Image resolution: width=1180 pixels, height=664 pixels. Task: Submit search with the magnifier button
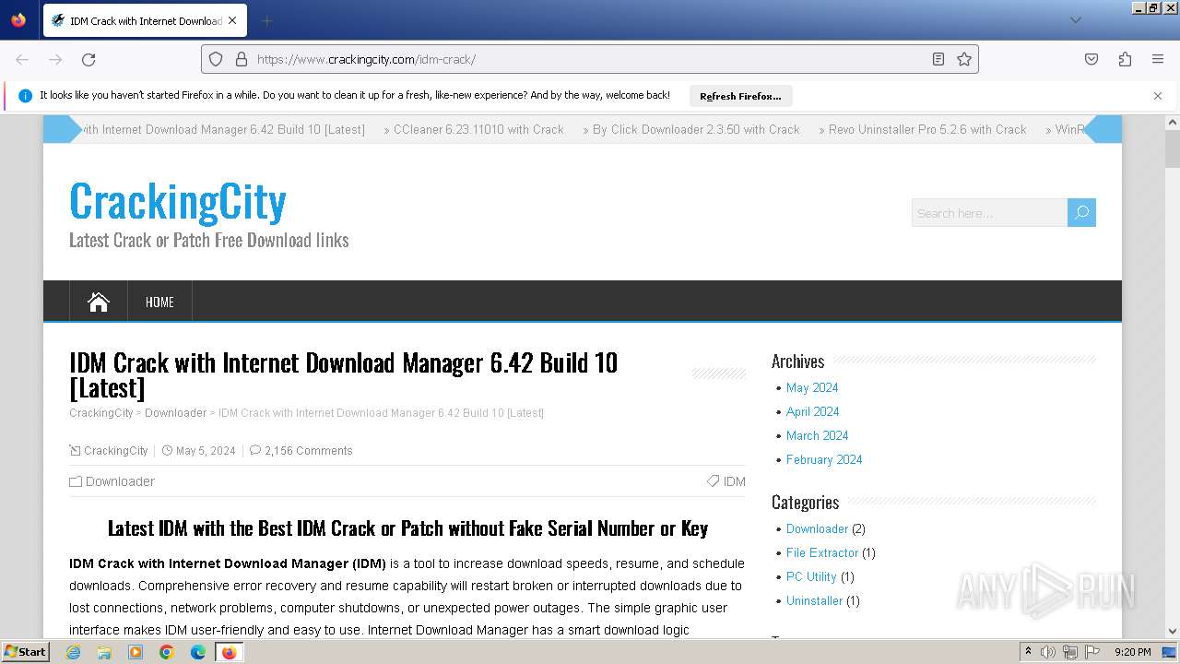(x=1081, y=213)
